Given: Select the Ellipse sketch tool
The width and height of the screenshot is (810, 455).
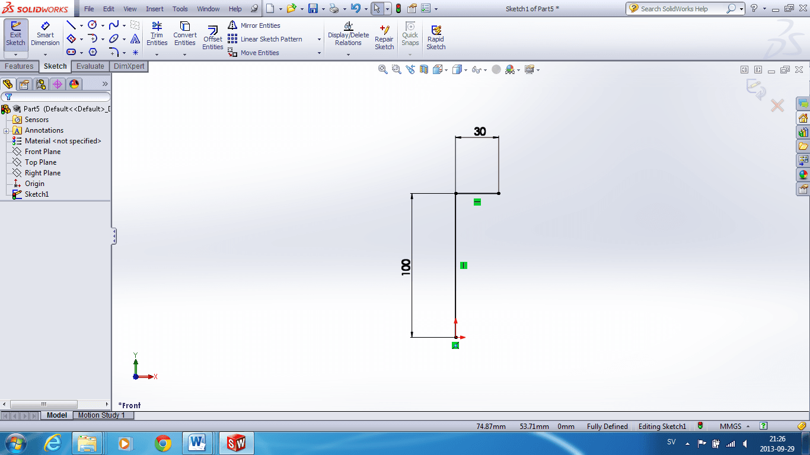Looking at the screenshot, I should click(x=114, y=39).
